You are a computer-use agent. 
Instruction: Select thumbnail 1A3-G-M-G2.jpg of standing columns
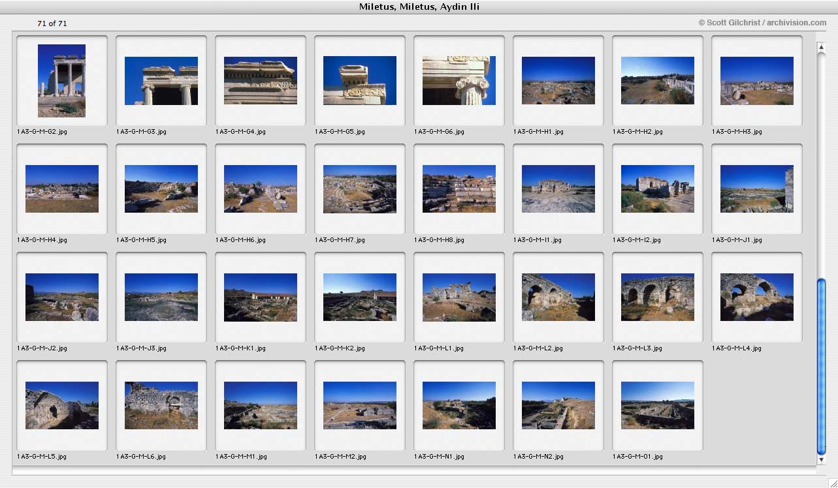[62, 81]
